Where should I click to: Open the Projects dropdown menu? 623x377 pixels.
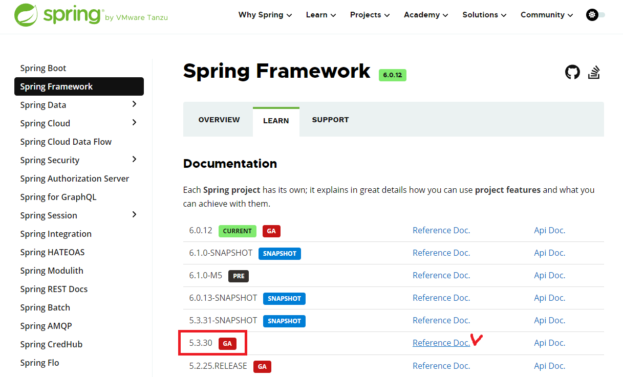(370, 15)
